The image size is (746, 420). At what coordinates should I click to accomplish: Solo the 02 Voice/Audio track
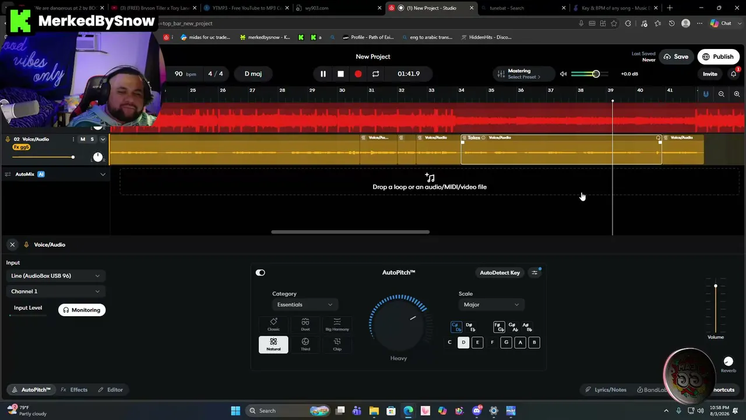[x=92, y=139]
